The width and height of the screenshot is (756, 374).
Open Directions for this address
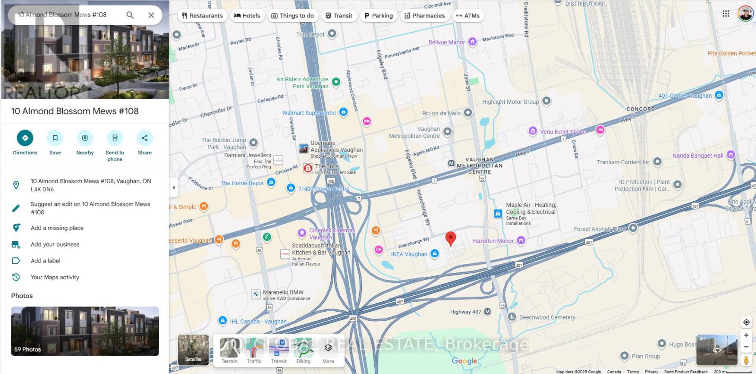(25, 143)
